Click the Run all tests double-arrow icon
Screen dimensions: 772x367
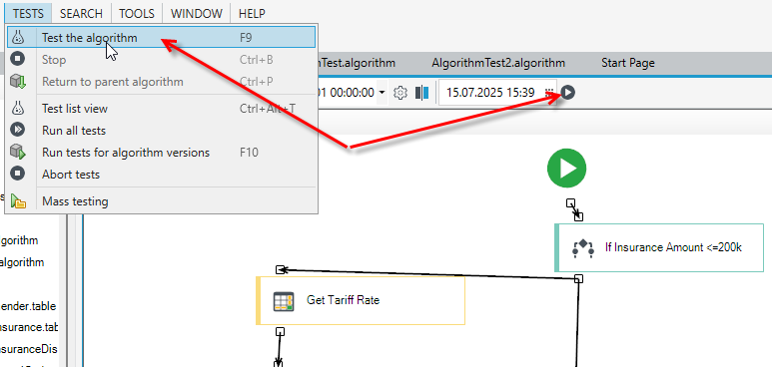18,130
